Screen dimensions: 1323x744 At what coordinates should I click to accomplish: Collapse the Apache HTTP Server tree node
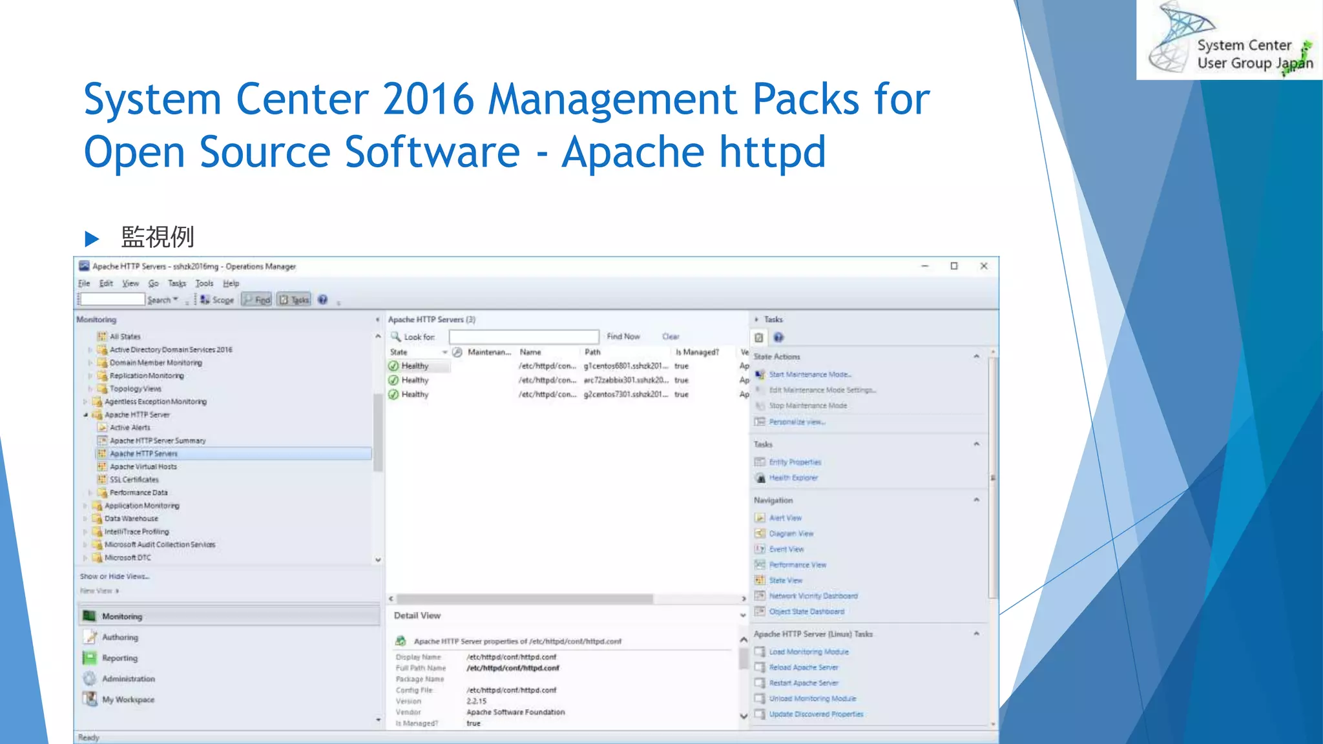click(x=85, y=415)
